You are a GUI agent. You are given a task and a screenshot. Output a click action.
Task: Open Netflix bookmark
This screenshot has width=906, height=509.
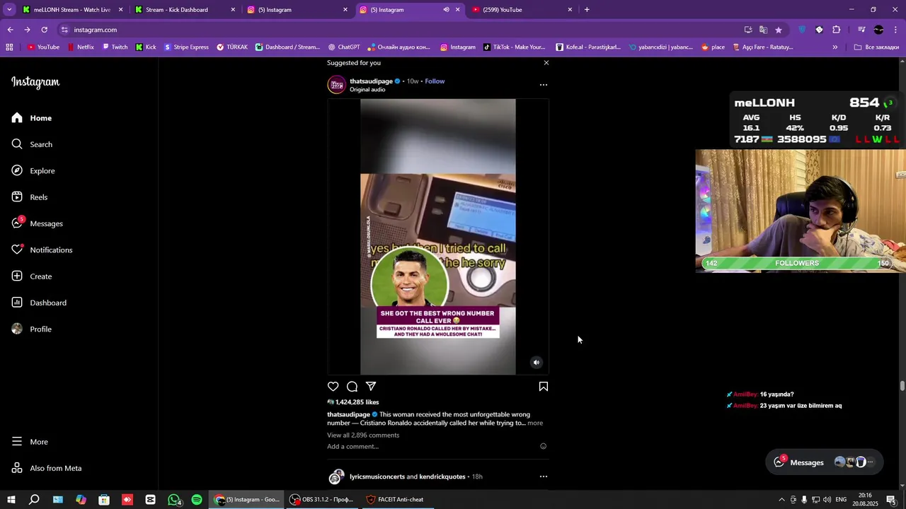[81, 47]
